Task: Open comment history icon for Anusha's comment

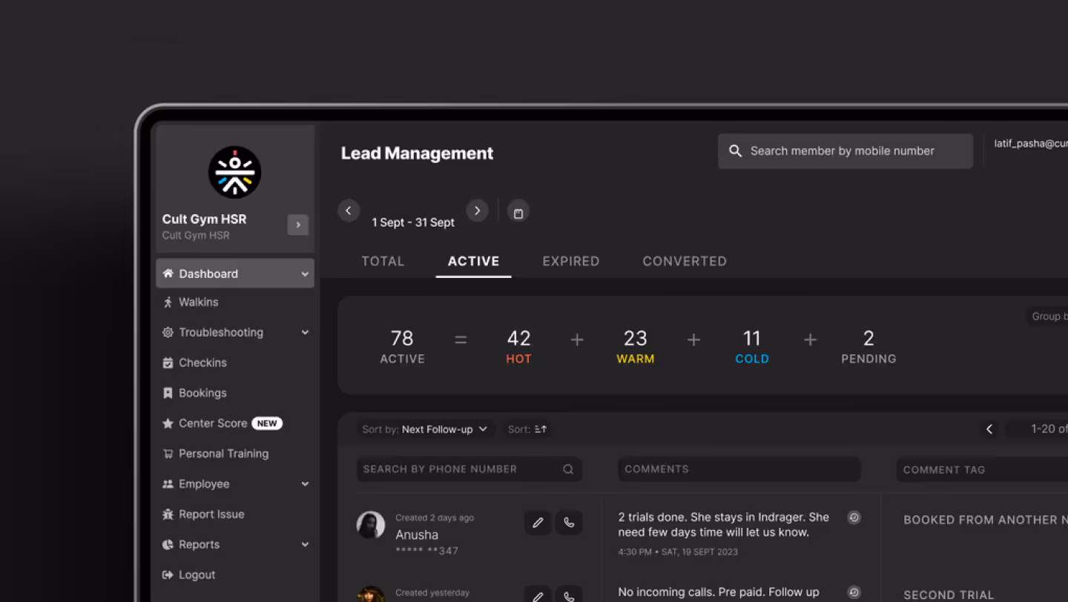Action: tap(854, 517)
